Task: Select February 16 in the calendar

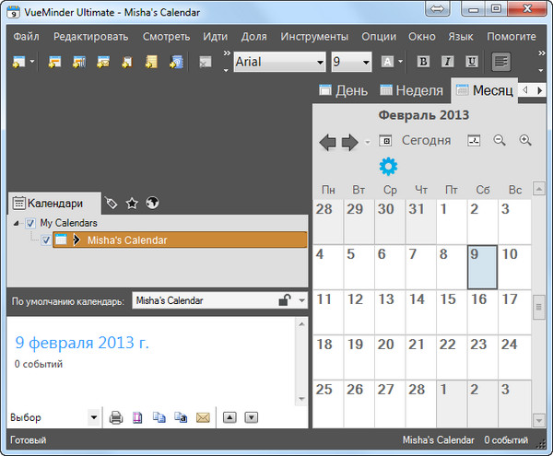Action: (478, 300)
